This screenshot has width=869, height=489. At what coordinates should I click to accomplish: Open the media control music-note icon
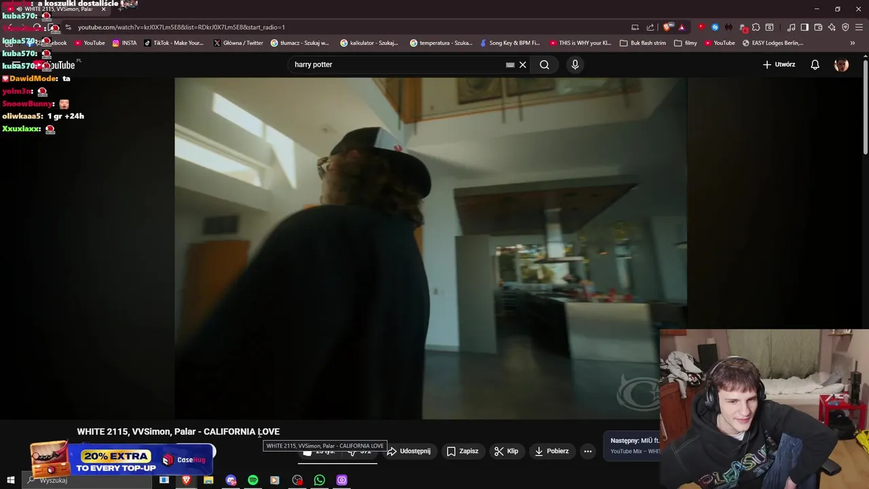[x=791, y=27]
